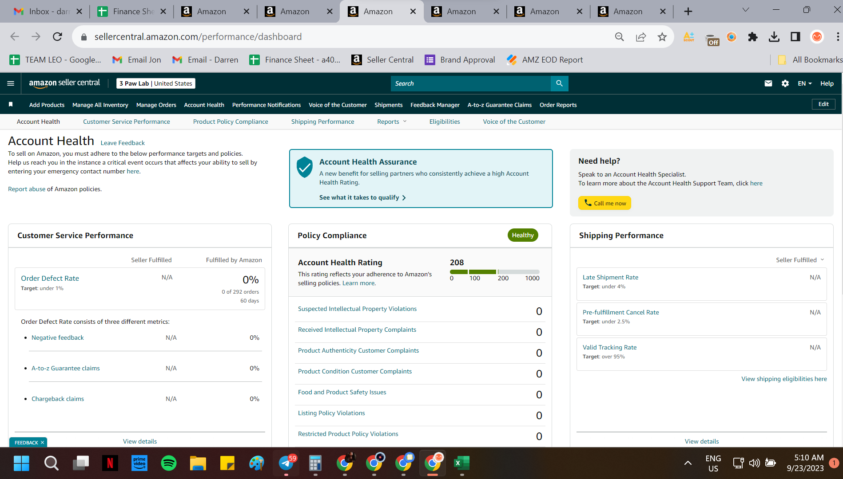The height and width of the screenshot is (479, 843).
Task: Open Restricted Product Policy Violations link
Action: click(348, 434)
